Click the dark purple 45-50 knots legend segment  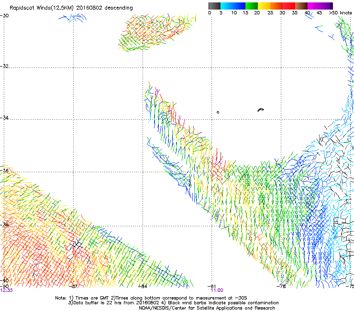326,6
